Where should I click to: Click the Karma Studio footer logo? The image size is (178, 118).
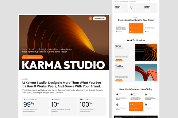(118, 117)
